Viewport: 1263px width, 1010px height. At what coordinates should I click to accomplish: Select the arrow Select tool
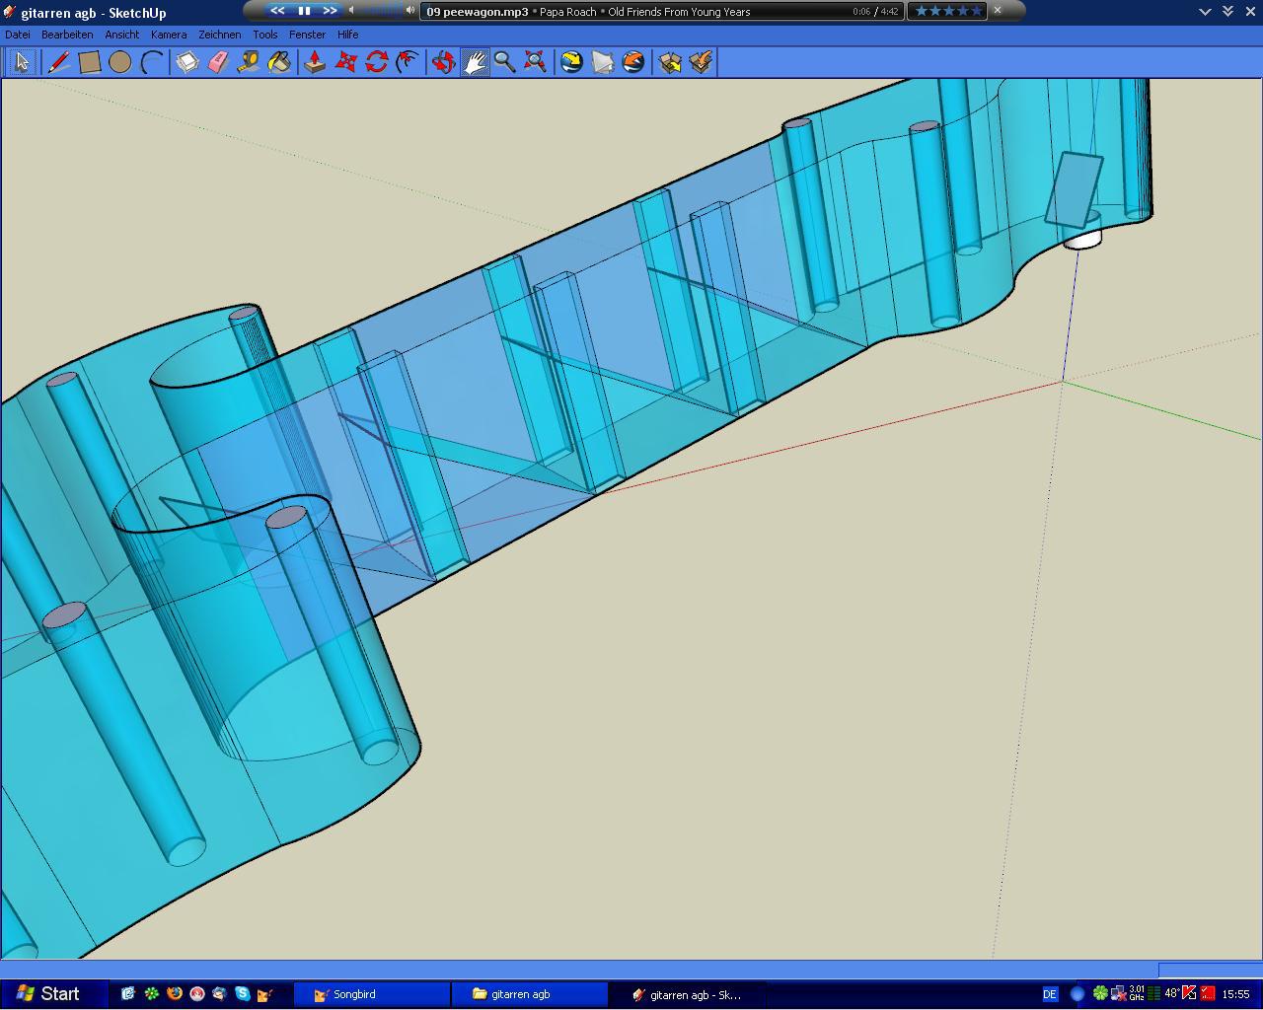[x=21, y=63]
